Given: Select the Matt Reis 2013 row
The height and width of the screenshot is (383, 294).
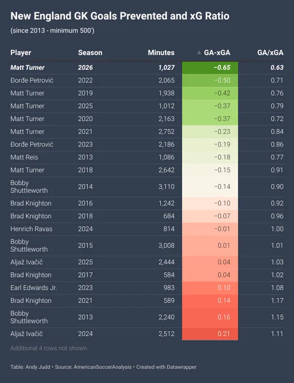Looking at the screenshot, I should point(147,157).
